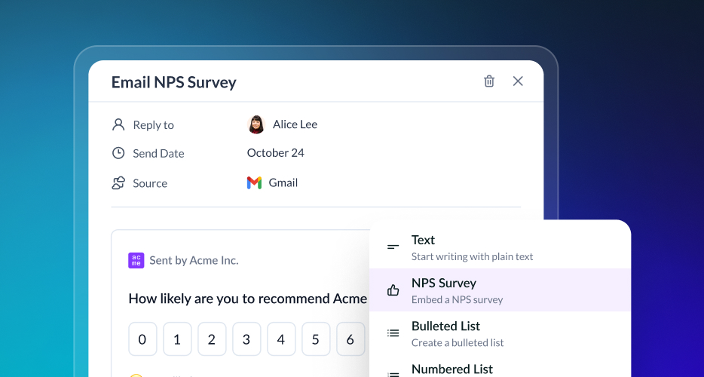The width and height of the screenshot is (704, 377).
Task: Select score 3 on the survey
Action: click(246, 339)
